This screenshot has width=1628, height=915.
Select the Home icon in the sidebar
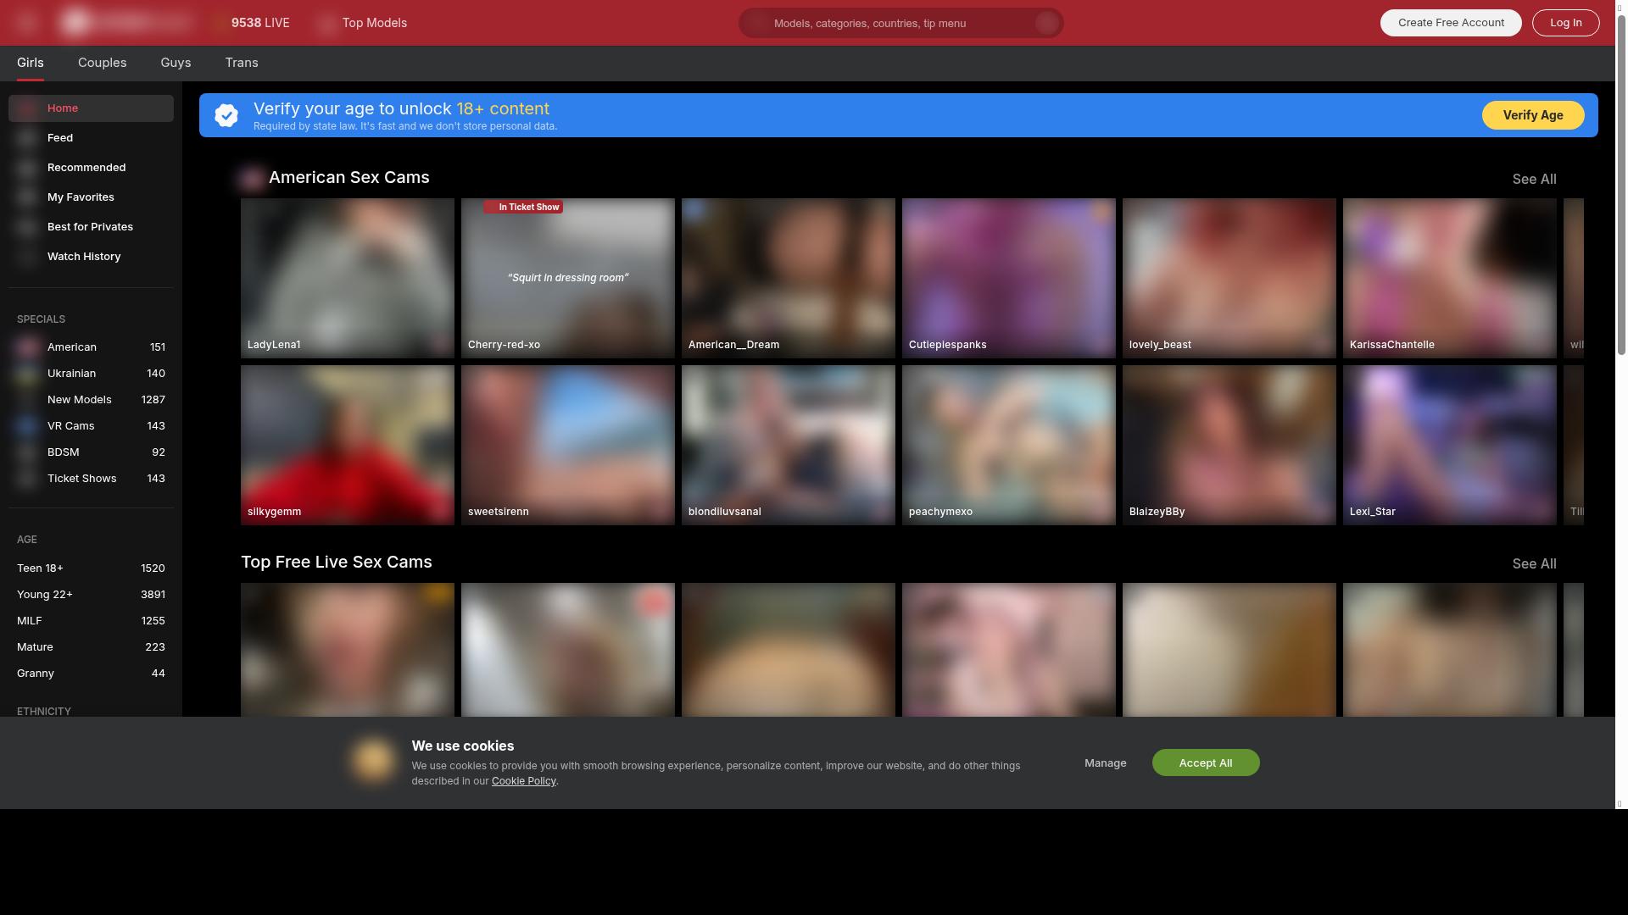(26, 108)
